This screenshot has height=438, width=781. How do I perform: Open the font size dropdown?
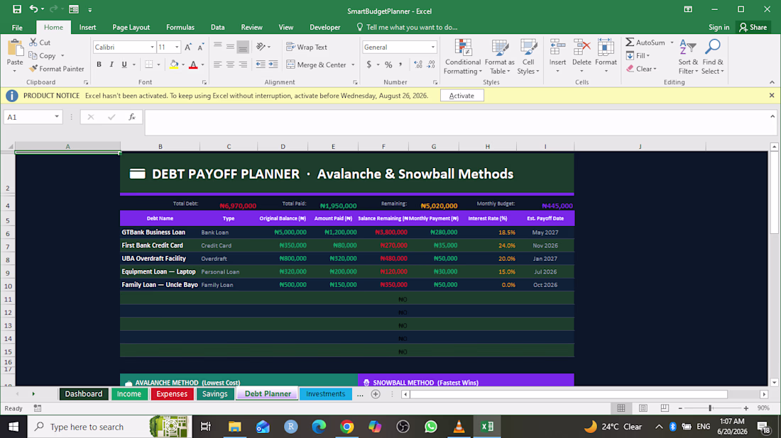(x=176, y=47)
